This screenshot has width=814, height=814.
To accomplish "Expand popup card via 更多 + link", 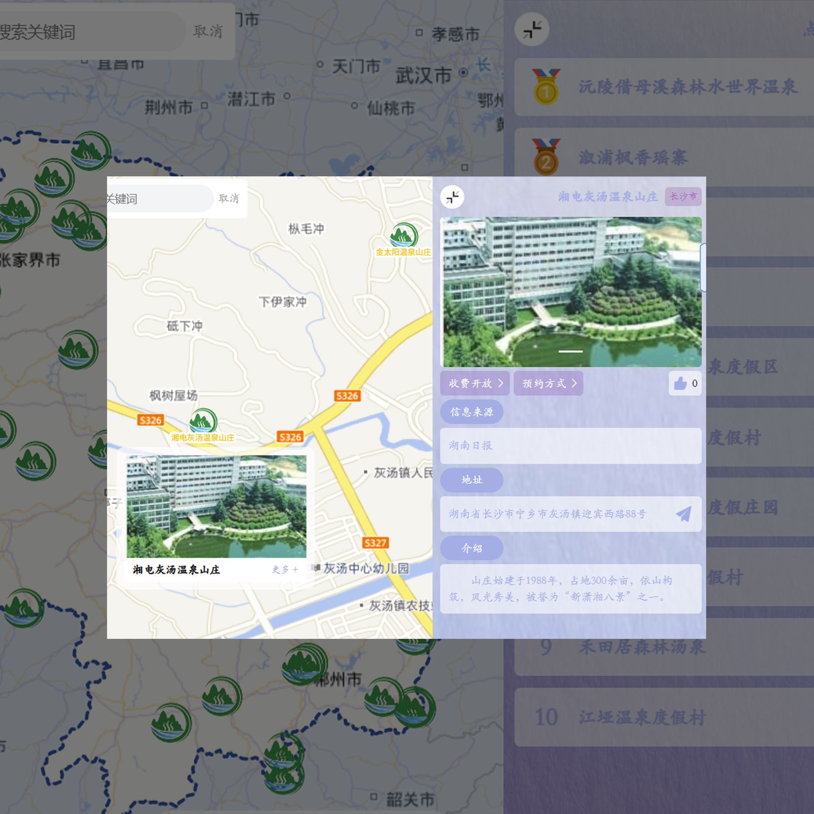I will pos(285,570).
